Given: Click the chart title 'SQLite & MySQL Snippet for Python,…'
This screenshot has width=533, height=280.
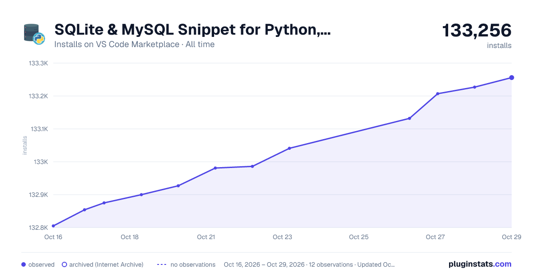Looking at the screenshot, I should tap(192, 30).
